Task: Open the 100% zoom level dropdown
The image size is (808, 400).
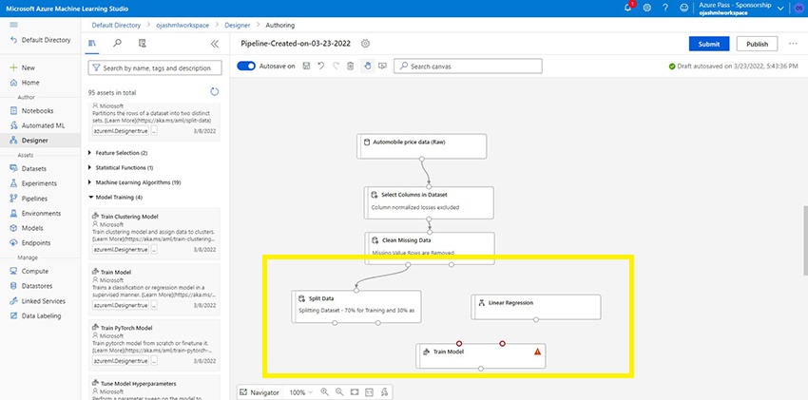Action: click(300, 392)
